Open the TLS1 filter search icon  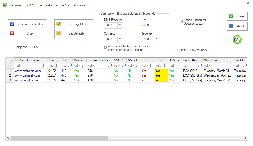click(151, 66)
